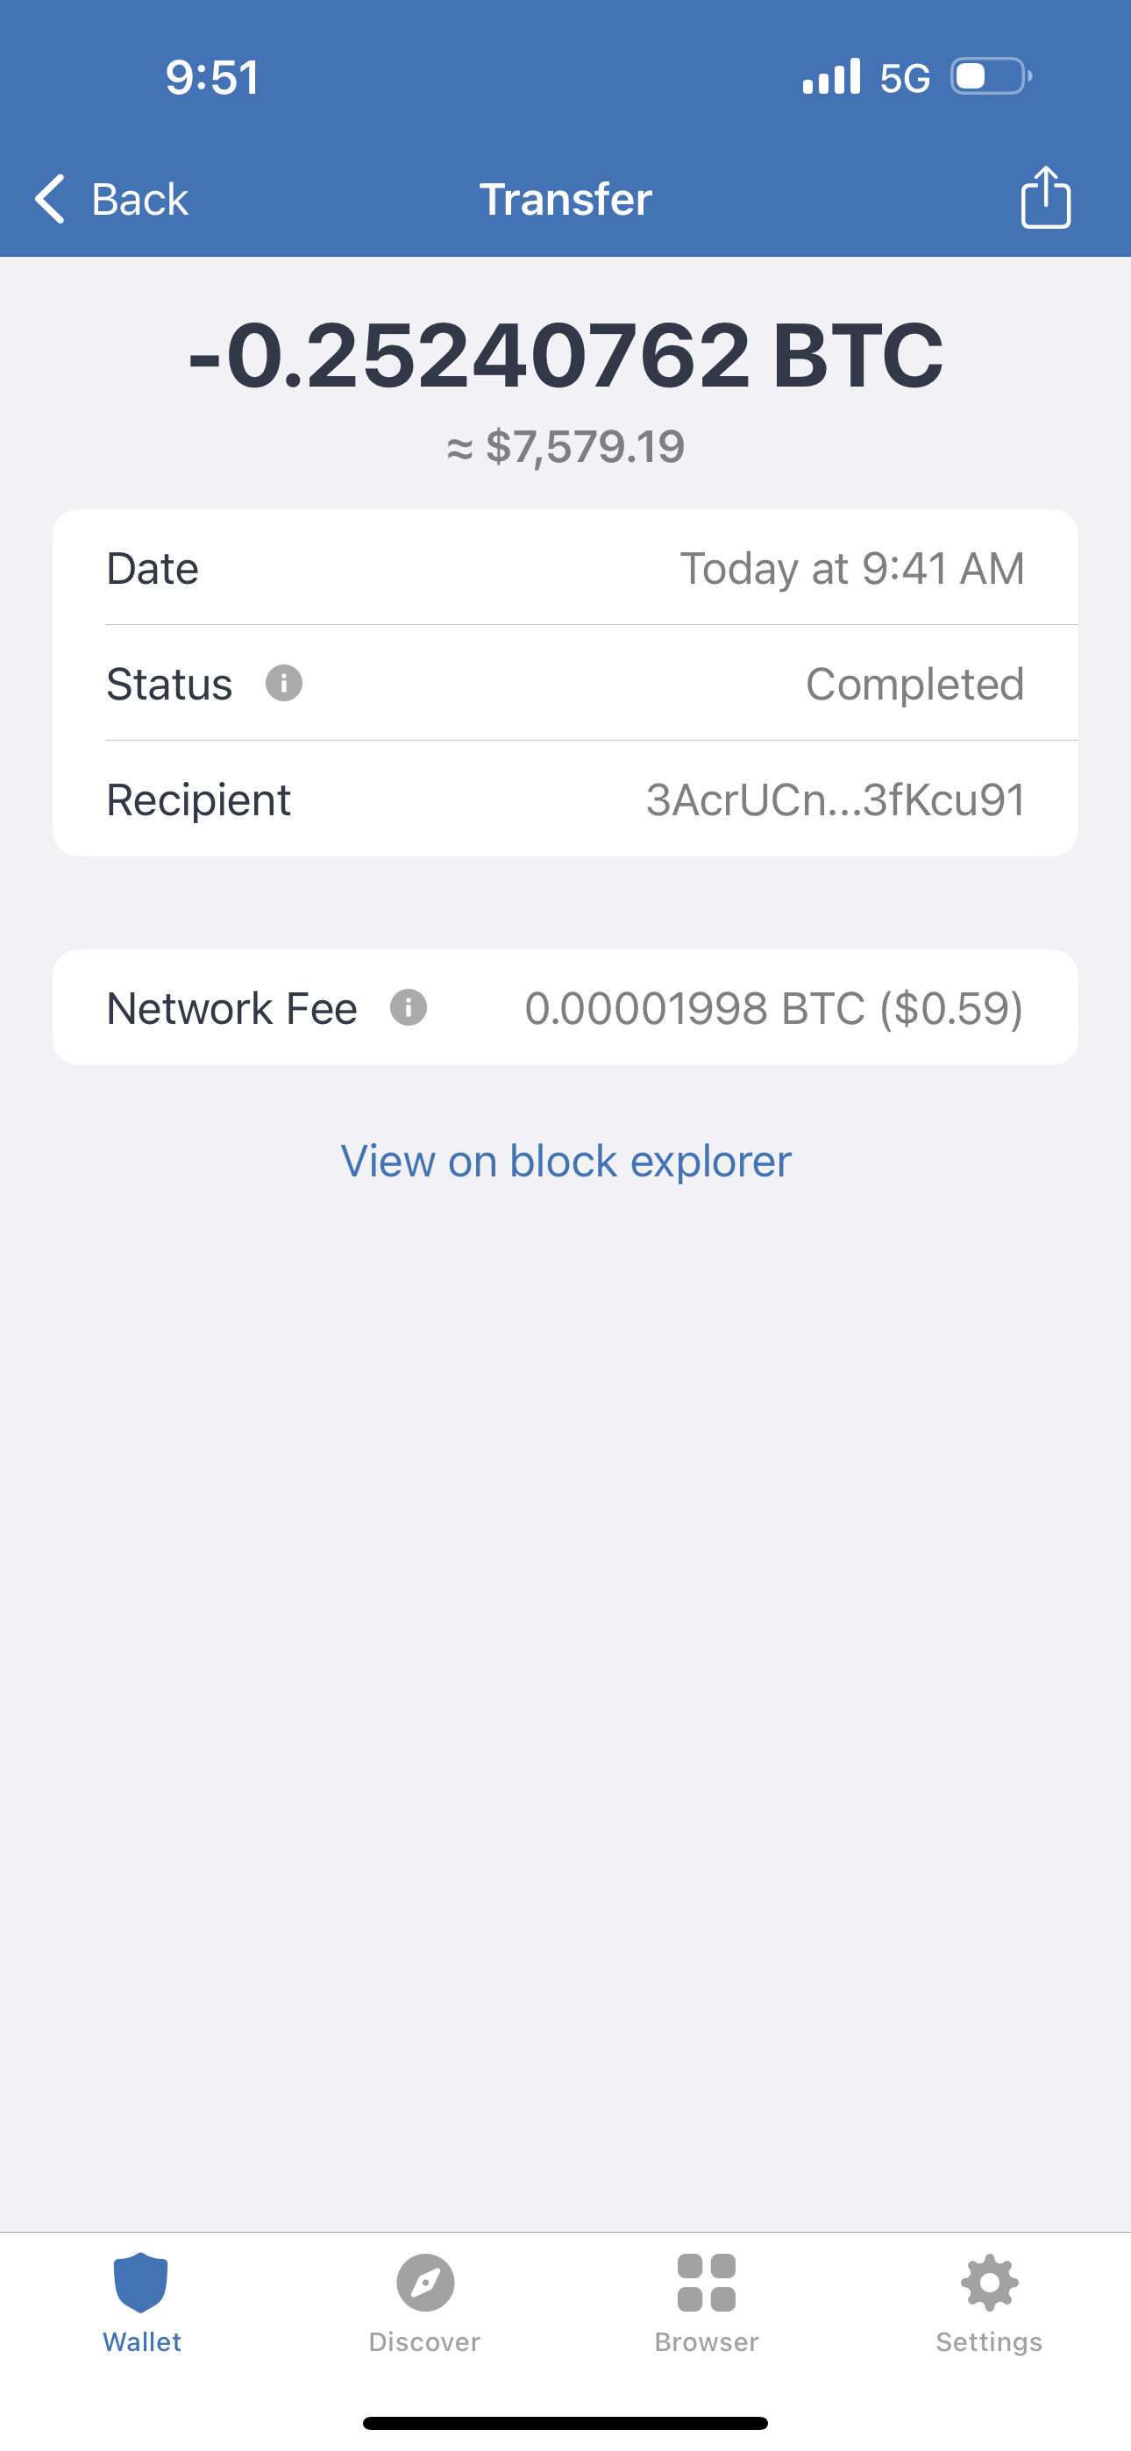Screen dimensions: 1131x2451
Task: Tap the Wallet shield icon
Action: point(141,2282)
